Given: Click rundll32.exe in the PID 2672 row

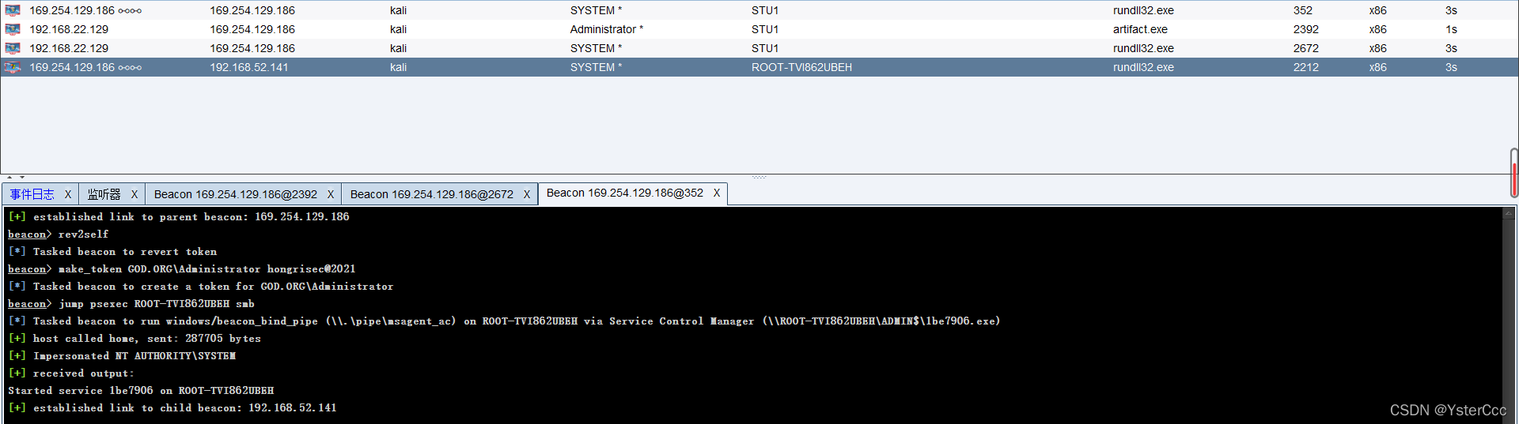Looking at the screenshot, I should click(x=1143, y=48).
